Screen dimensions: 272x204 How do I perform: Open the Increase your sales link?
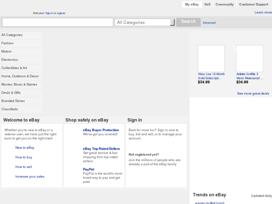click(x=30, y=177)
